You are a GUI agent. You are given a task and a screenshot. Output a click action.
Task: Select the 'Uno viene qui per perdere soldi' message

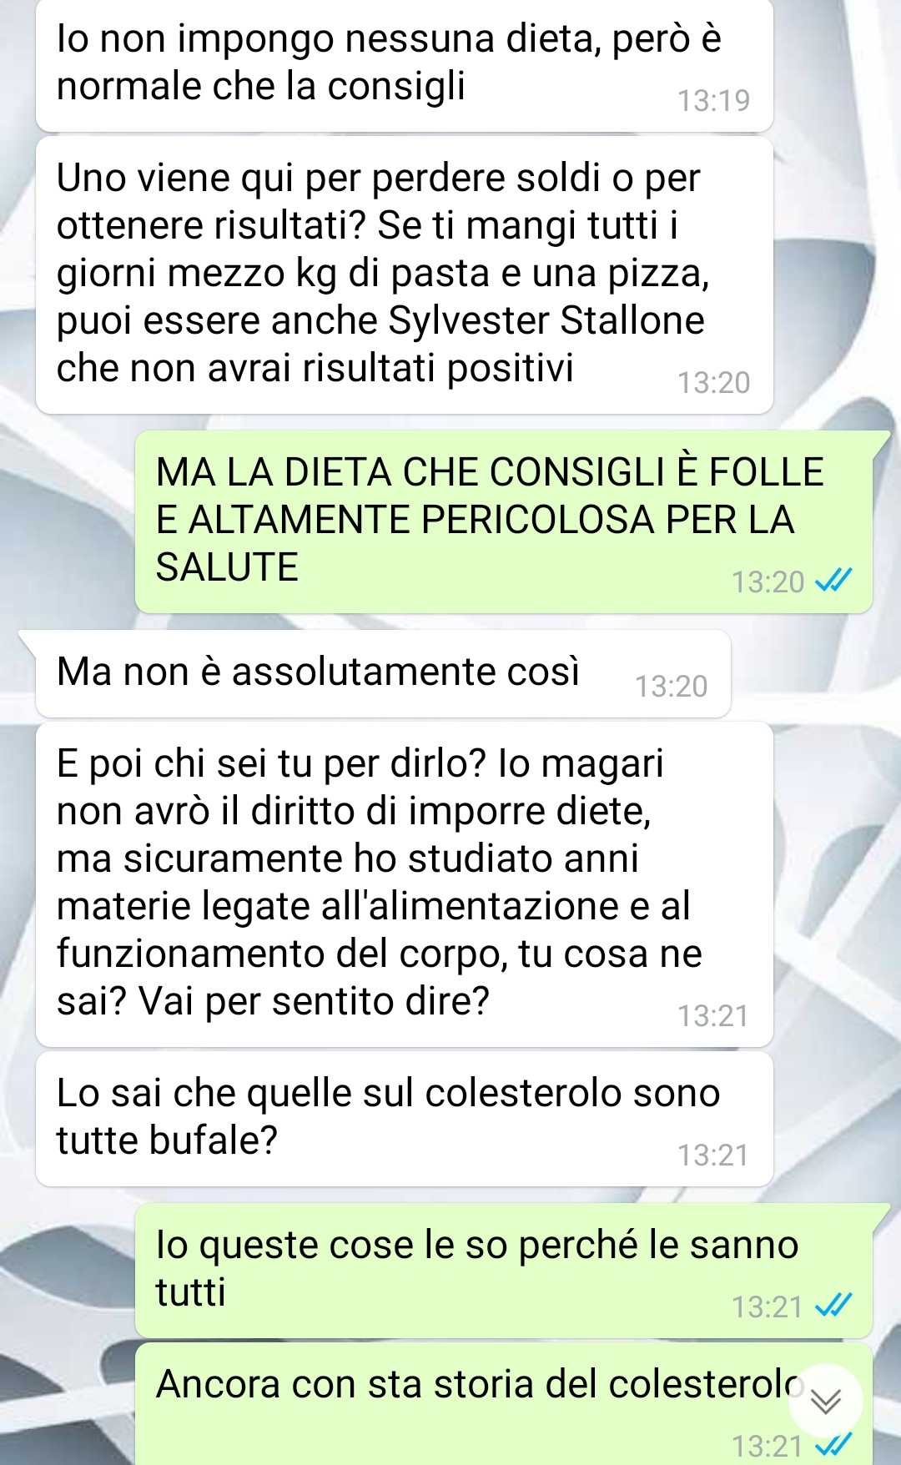(x=404, y=274)
